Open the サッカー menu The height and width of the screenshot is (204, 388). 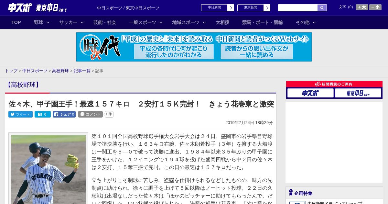click(x=68, y=22)
